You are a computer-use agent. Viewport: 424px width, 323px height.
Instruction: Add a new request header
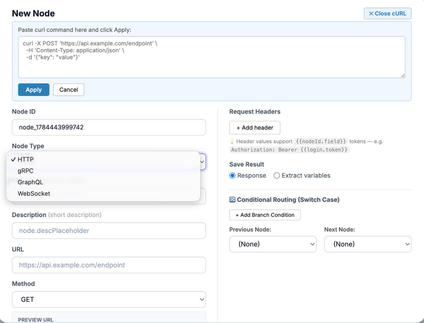tap(255, 128)
